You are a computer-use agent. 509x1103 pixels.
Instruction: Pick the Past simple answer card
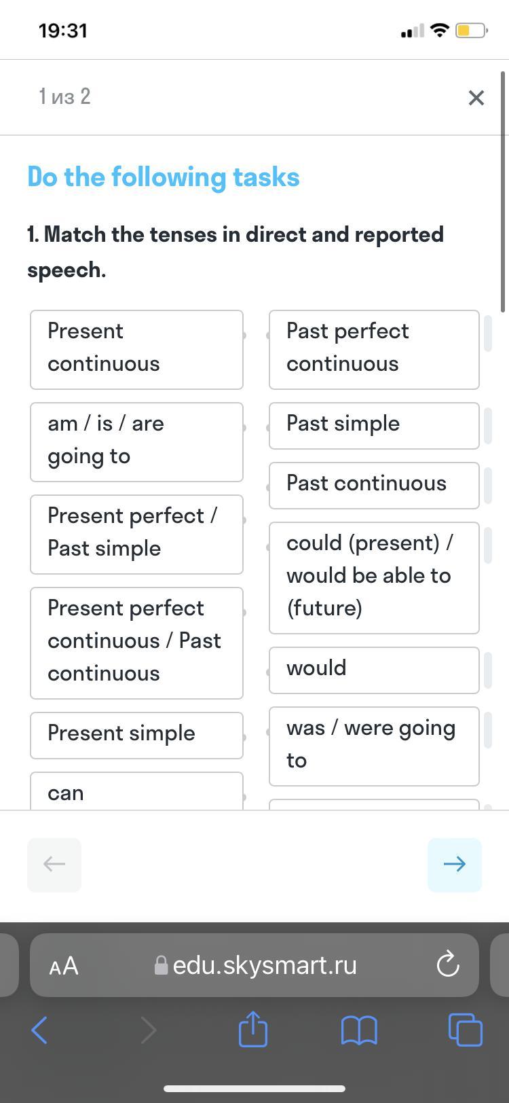point(374,426)
